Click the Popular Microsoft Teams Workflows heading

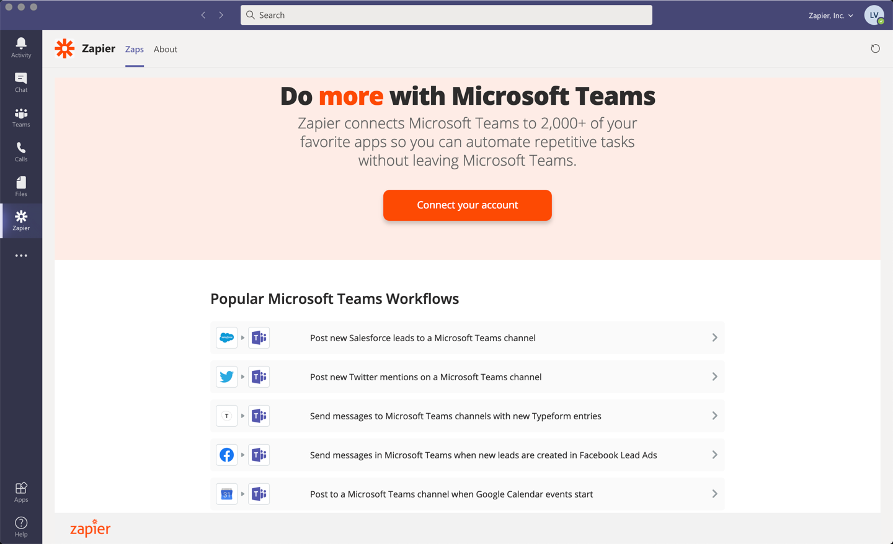pyautogui.click(x=335, y=299)
